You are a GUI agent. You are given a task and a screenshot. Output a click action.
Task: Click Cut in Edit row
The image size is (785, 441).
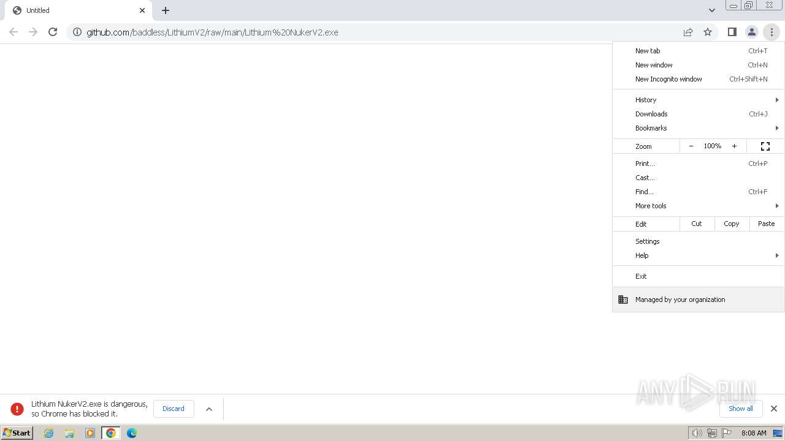point(697,224)
